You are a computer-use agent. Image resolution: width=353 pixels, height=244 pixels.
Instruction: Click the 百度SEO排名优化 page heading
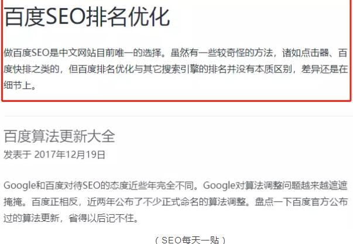point(87,16)
